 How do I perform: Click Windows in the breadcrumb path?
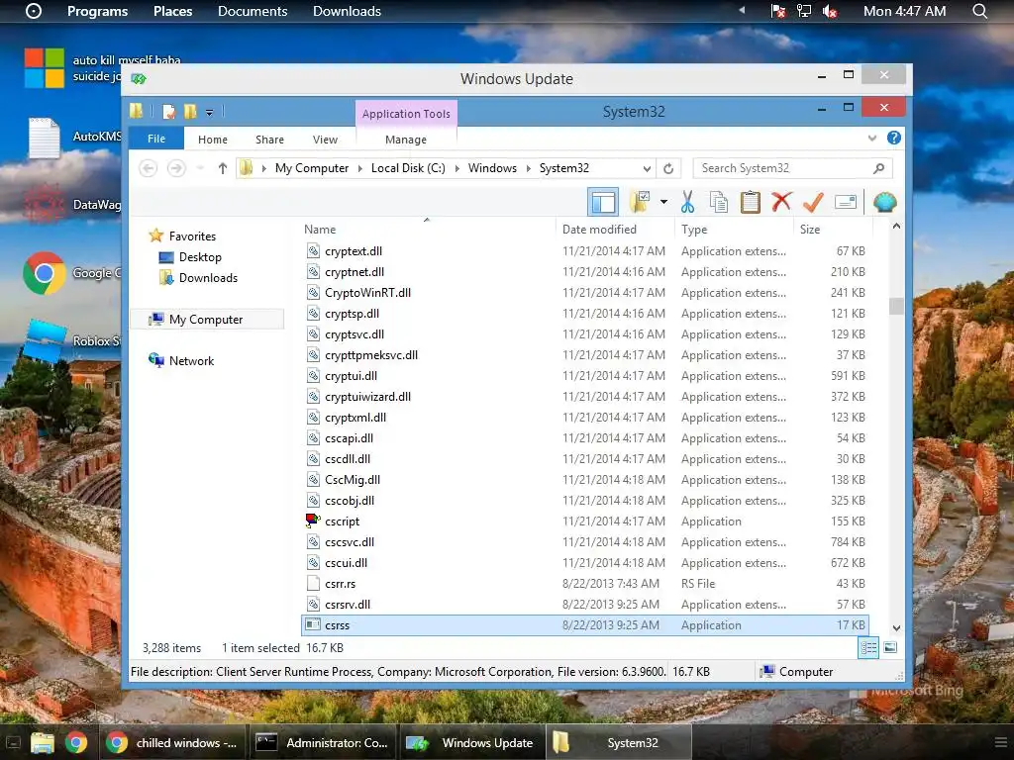[x=492, y=168]
